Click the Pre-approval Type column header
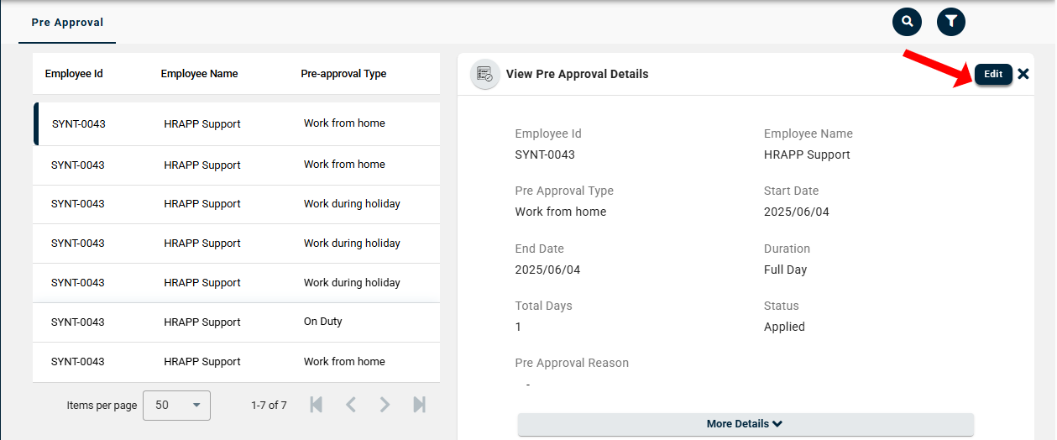Screen dimensions: 1057x440 click(343, 74)
